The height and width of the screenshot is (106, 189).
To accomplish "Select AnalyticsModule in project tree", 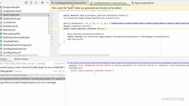I will coord(11,7).
